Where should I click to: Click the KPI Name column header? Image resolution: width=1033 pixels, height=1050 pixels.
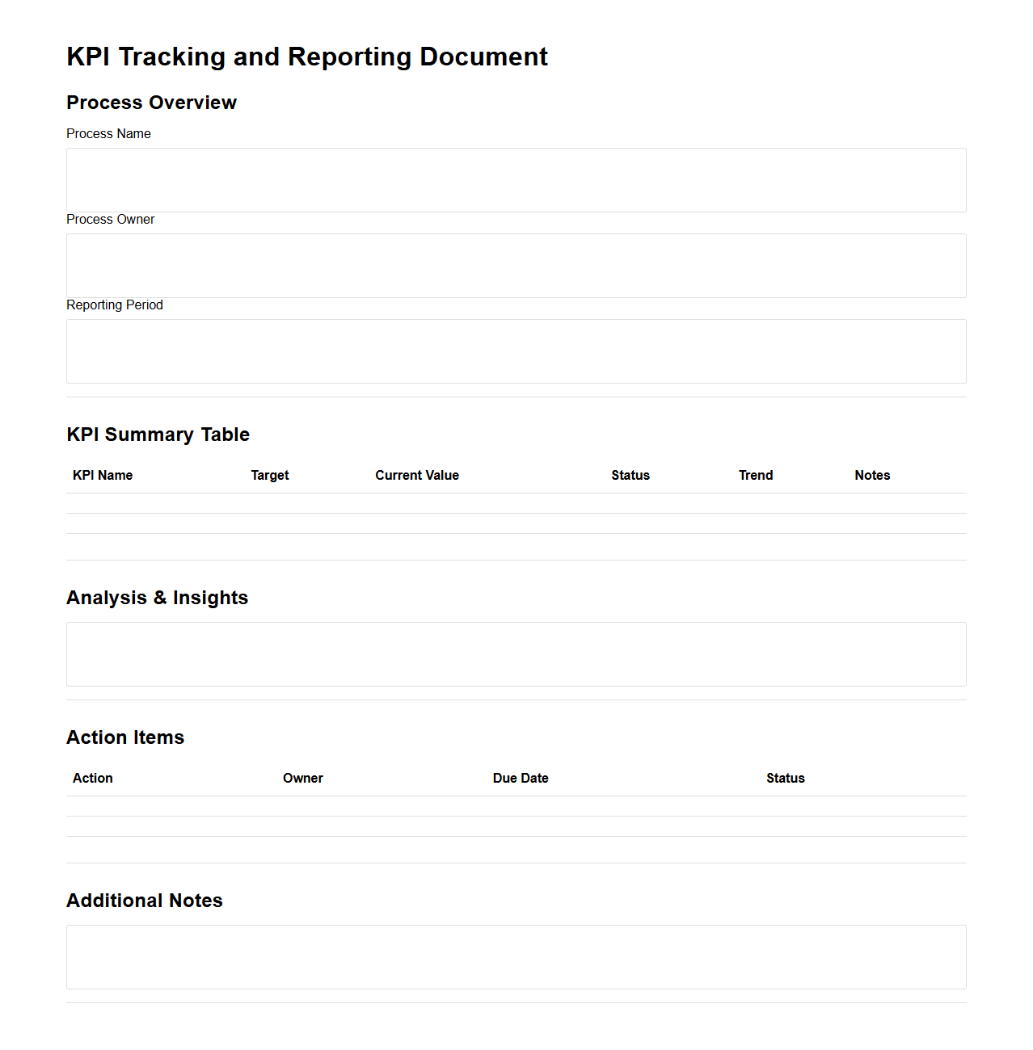click(103, 475)
